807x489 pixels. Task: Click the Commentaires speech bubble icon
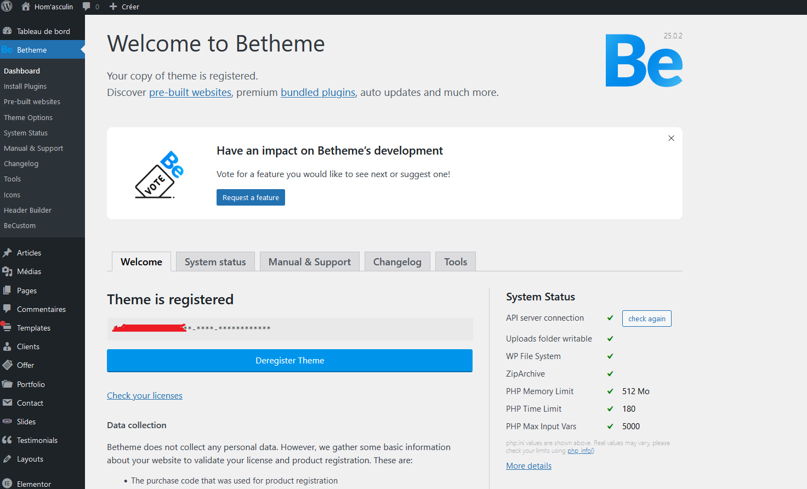[7, 309]
